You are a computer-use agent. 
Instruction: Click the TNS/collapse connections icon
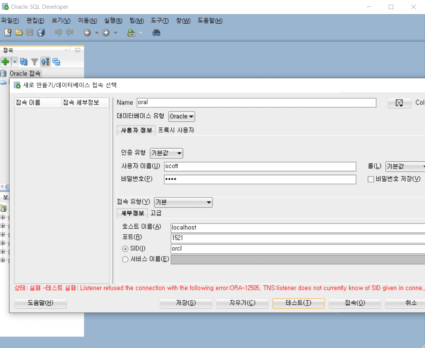coord(56,62)
